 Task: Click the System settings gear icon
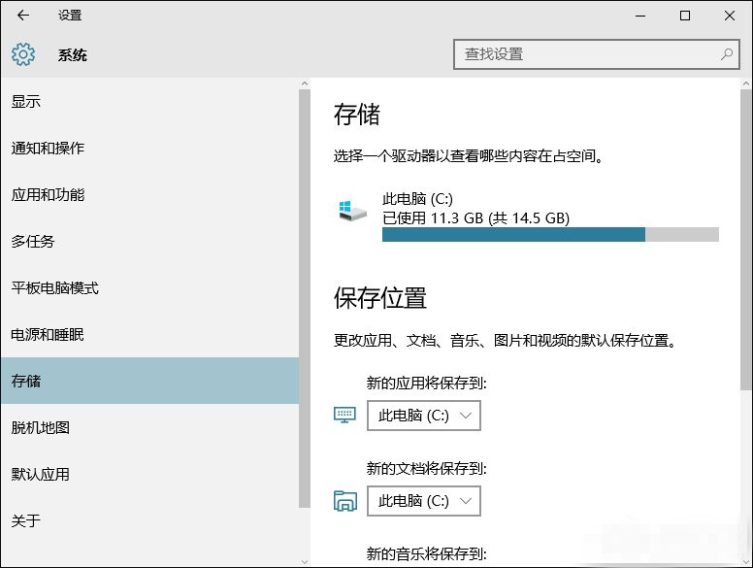[23, 54]
